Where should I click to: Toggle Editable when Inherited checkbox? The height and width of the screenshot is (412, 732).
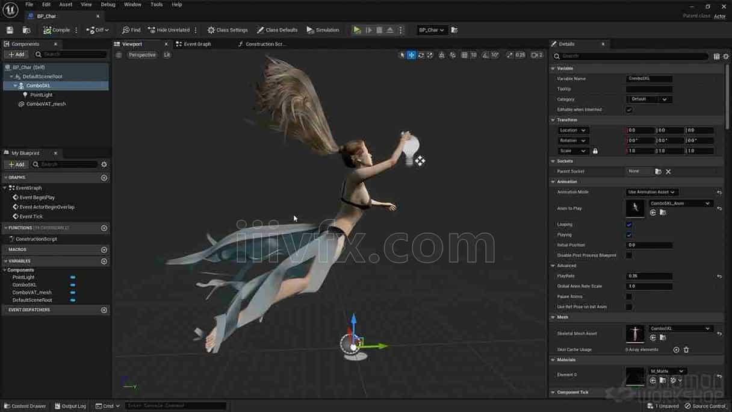coord(629,110)
